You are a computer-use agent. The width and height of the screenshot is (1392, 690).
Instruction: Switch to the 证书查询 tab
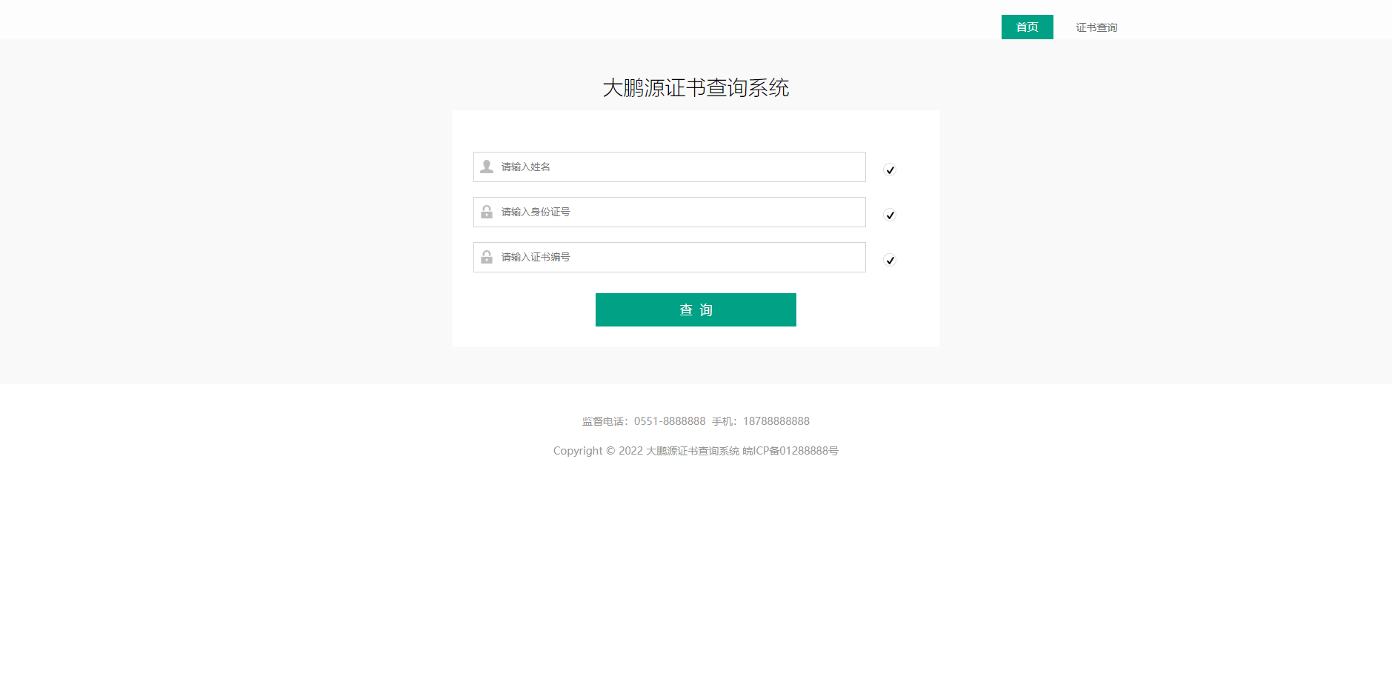1096,27
